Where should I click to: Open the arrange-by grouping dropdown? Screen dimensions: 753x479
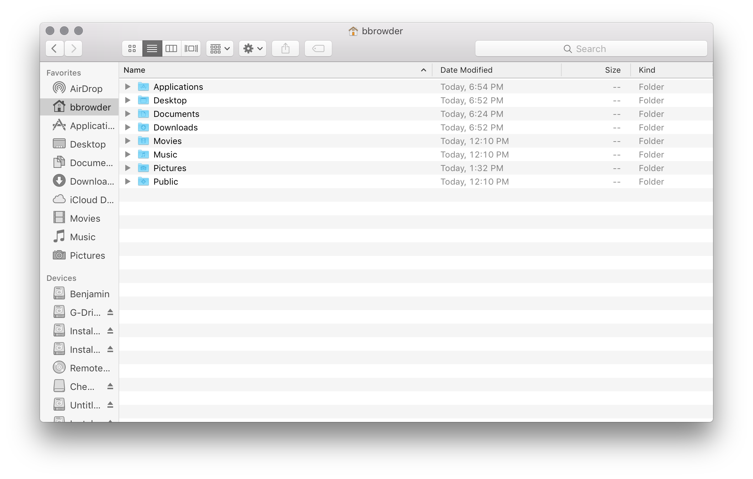pyautogui.click(x=219, y=48)
